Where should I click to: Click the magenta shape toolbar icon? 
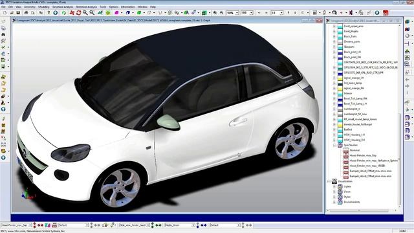pos(116,13)
